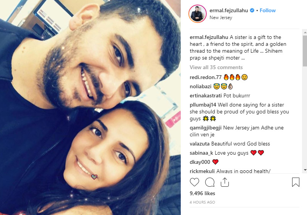Open the ermal.fejzullahu profile picture
Screen dimensions: 307x215
(x=198, y=14)
